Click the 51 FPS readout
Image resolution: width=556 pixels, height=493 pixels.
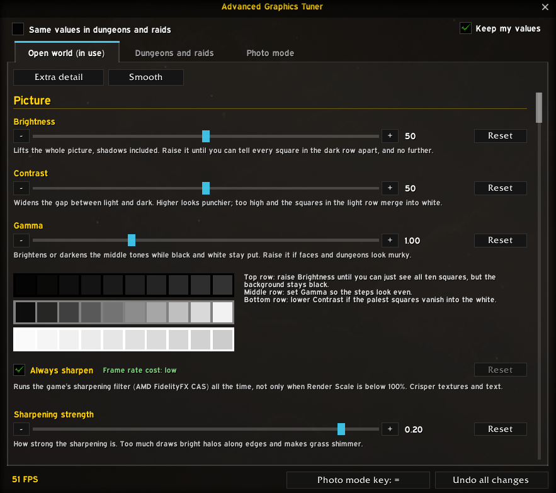pyautogui.click(x=25, y=480)
